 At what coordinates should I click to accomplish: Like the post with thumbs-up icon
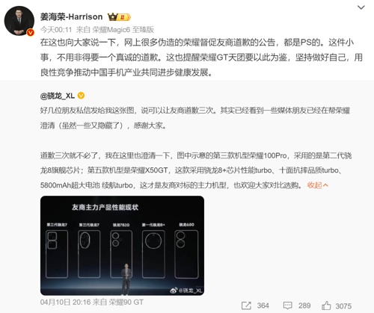(326, 306)
